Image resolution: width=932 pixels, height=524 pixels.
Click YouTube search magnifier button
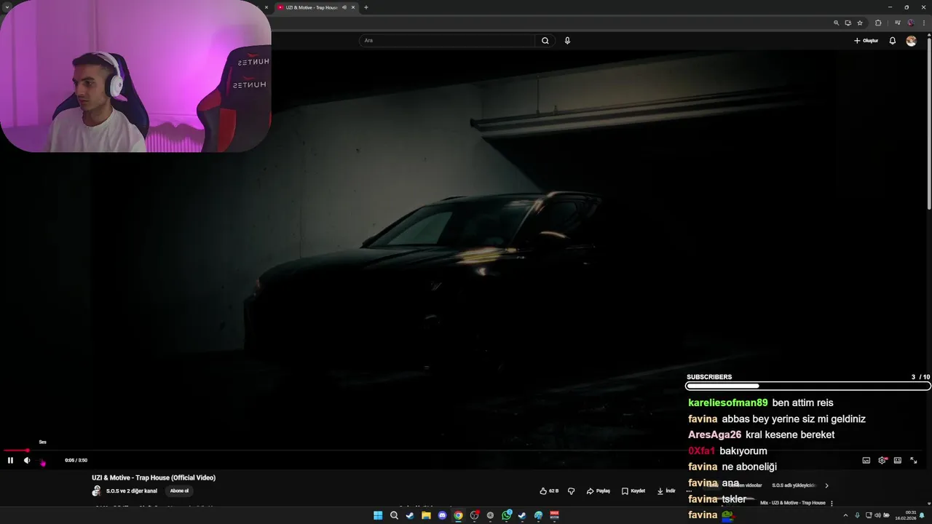pos(545,41)
